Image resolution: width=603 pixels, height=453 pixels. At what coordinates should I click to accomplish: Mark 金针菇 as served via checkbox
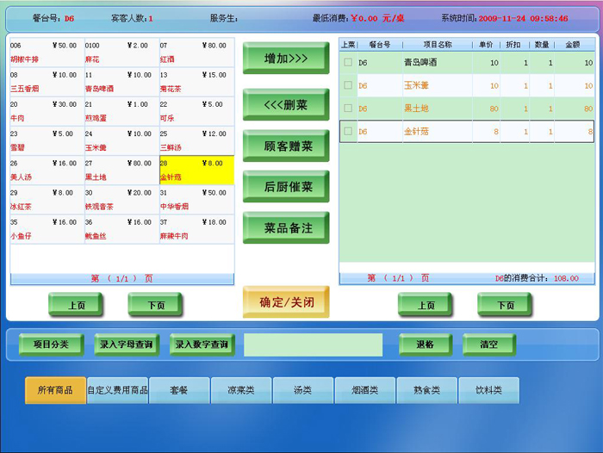coord(347,132)
